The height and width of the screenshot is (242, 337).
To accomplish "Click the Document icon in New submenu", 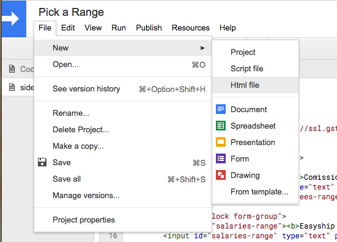I will pyautogui.click(x=221, y=109).
